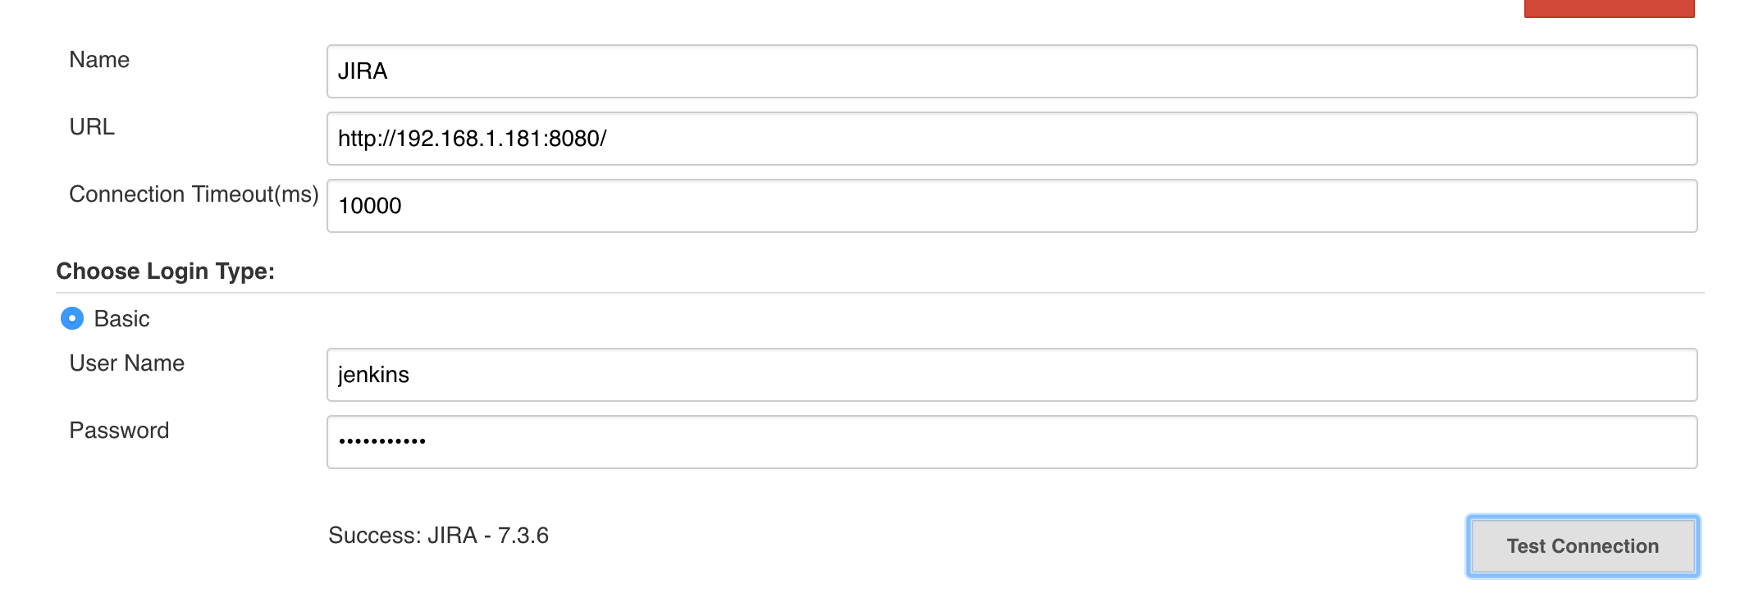1754x602 pixels.
Task: Click the "Password" label
Action: [119, 431]
